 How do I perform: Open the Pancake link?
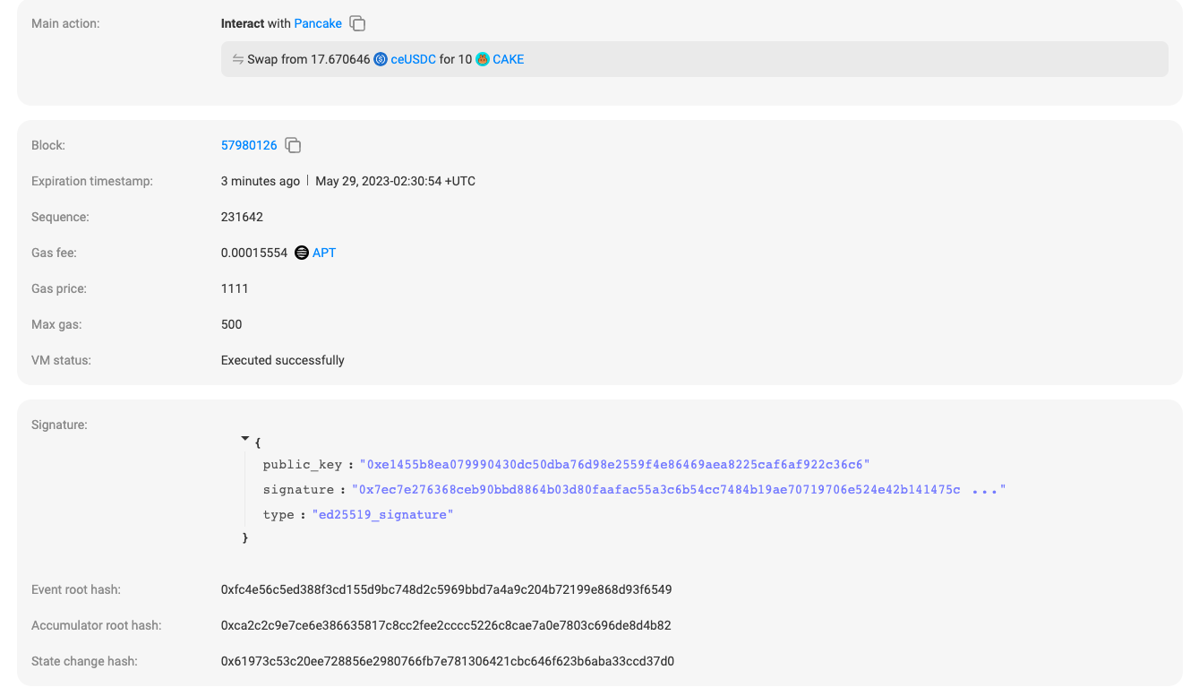pos(318,23)
